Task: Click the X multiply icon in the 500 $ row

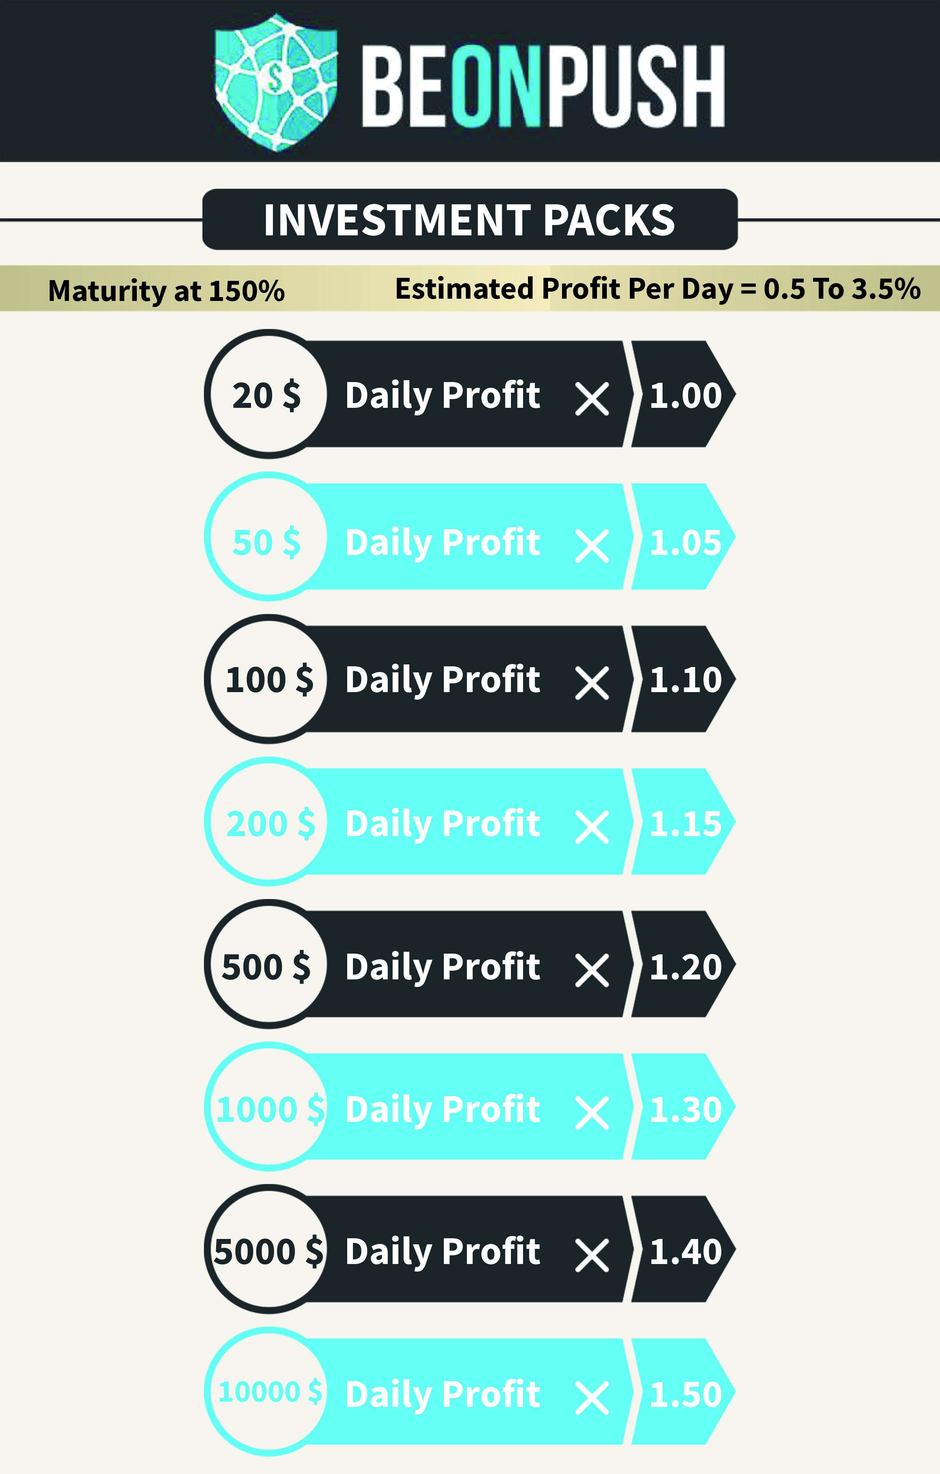Action: [592, 970]
